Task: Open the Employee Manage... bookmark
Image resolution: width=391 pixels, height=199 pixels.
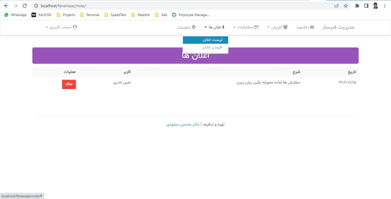Action: (x=191, y=15)
